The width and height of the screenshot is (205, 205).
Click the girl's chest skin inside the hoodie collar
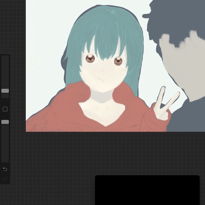pos(102,112)
